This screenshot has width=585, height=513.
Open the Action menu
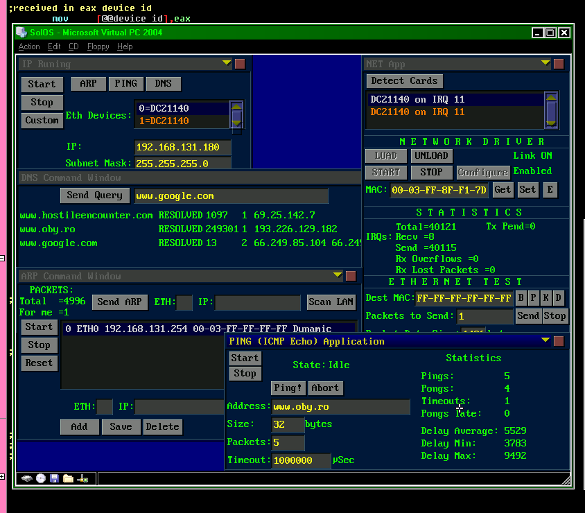tap(29, 46)
